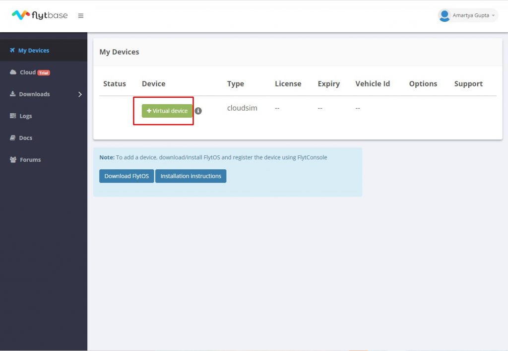Click the user avatar icon
The height and width of the screenshot is (351, 508).
444,15
